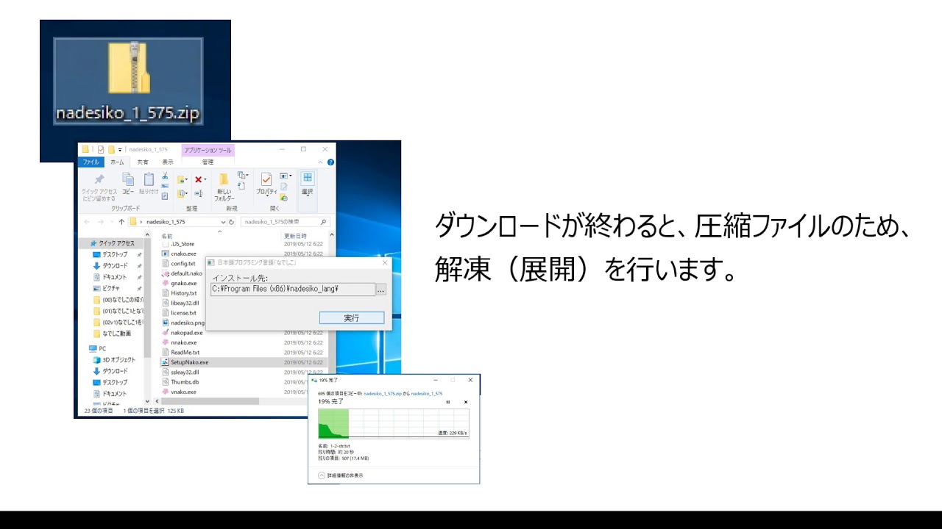Pause the file copy operation
This screenshot has height=529, width=942.
tap(448, 402)
